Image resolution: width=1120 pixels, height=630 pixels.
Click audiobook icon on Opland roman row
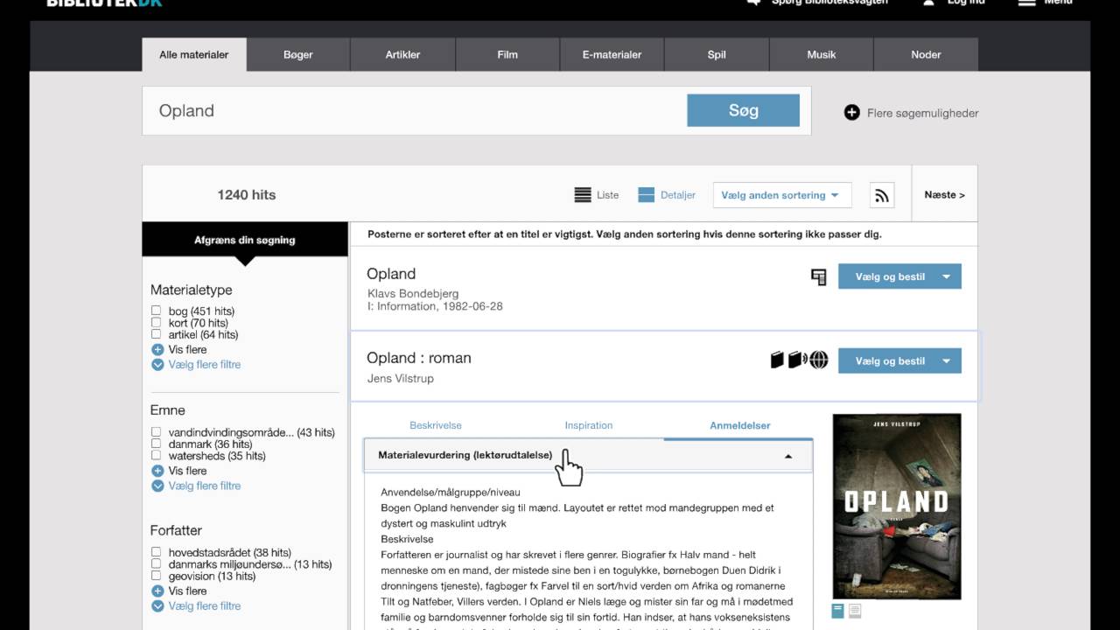click(x=796, y=360)
